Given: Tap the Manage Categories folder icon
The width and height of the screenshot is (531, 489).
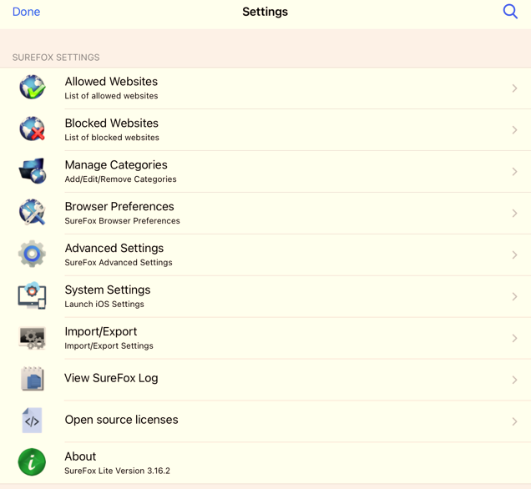Looking at the screenshot, I should (x=32, y=171).
